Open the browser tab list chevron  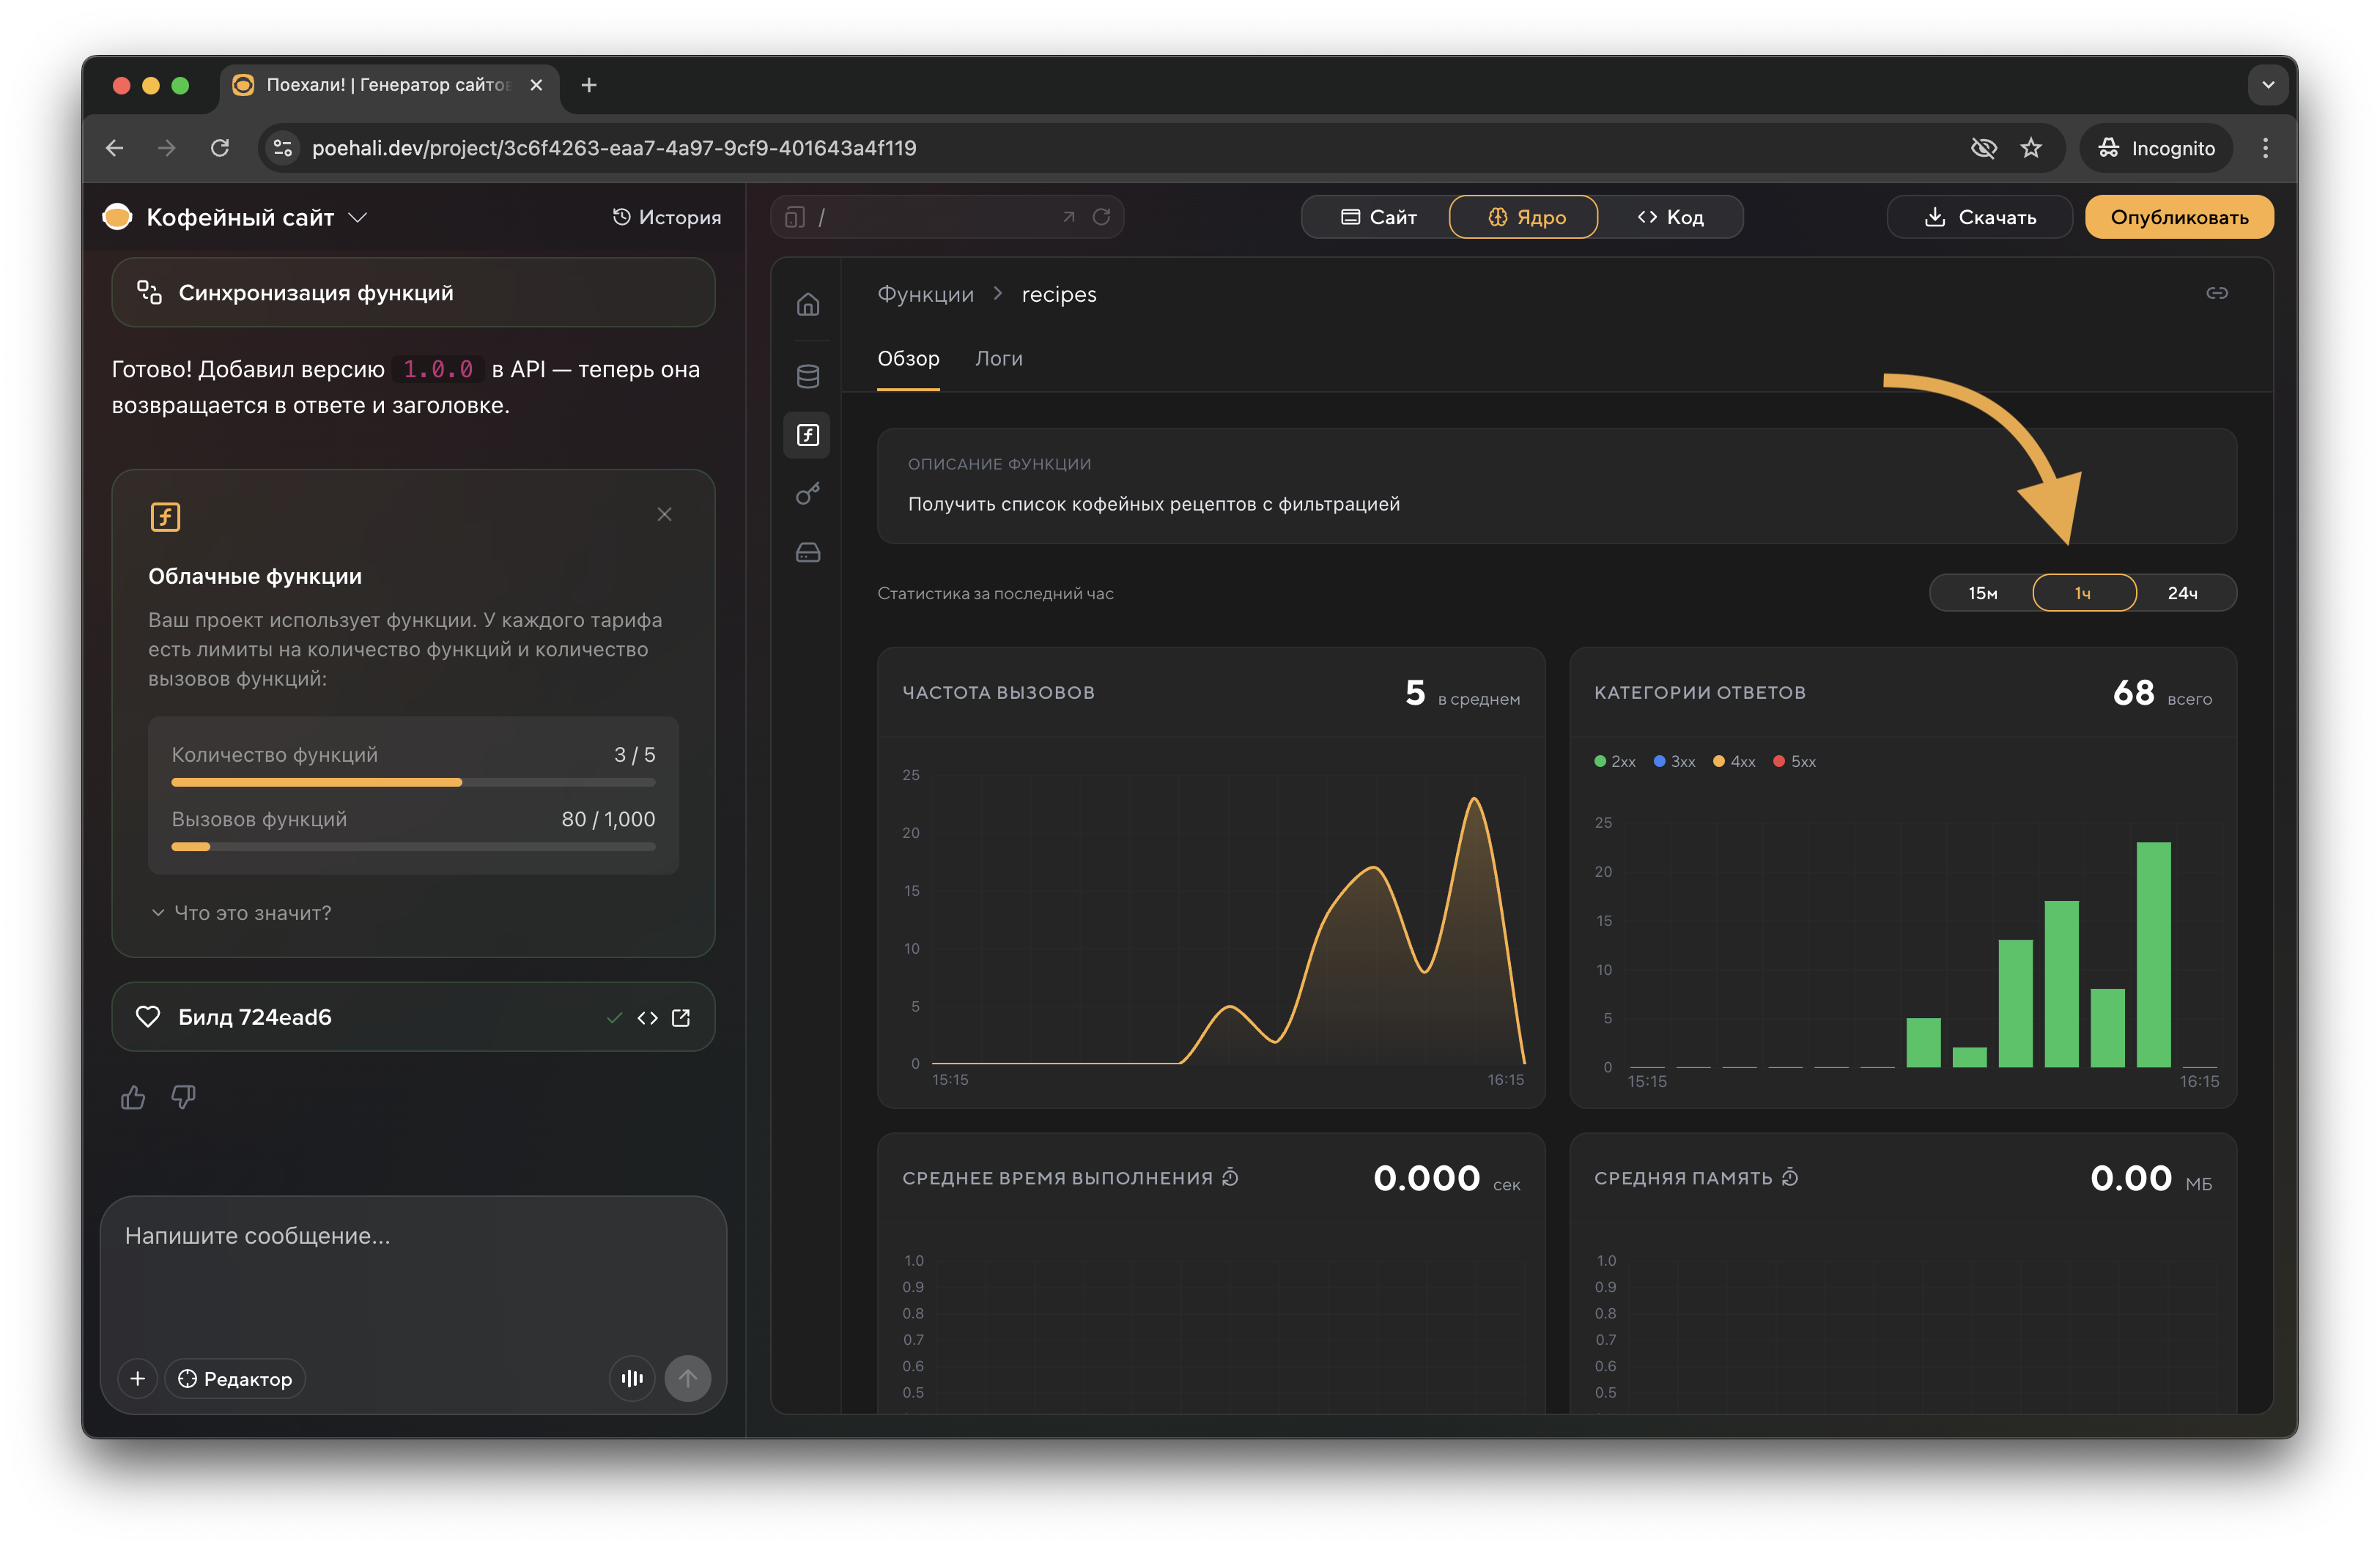2268,85
